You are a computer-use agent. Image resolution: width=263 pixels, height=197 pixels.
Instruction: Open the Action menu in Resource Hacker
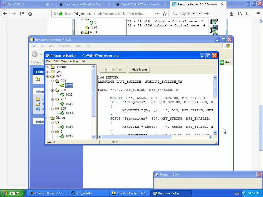(74, 61)
